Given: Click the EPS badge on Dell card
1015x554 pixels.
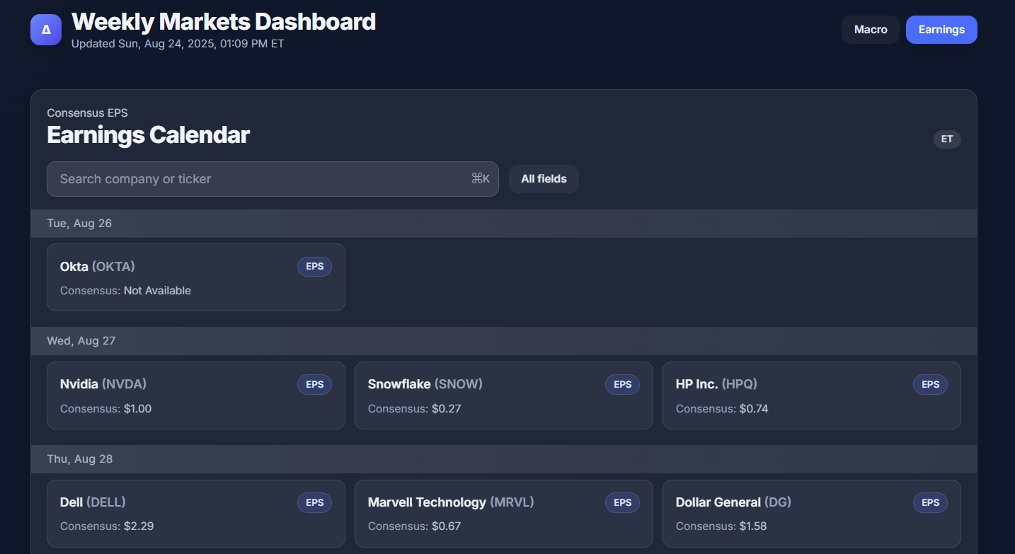Looking at the screenshot, I should tap(314, 503).
